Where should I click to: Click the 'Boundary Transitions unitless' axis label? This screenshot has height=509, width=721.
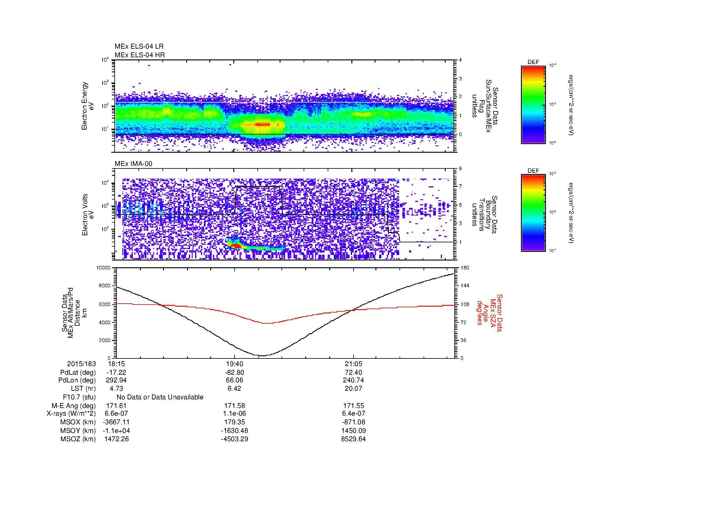pyautogui.click(x=484, y=215)
